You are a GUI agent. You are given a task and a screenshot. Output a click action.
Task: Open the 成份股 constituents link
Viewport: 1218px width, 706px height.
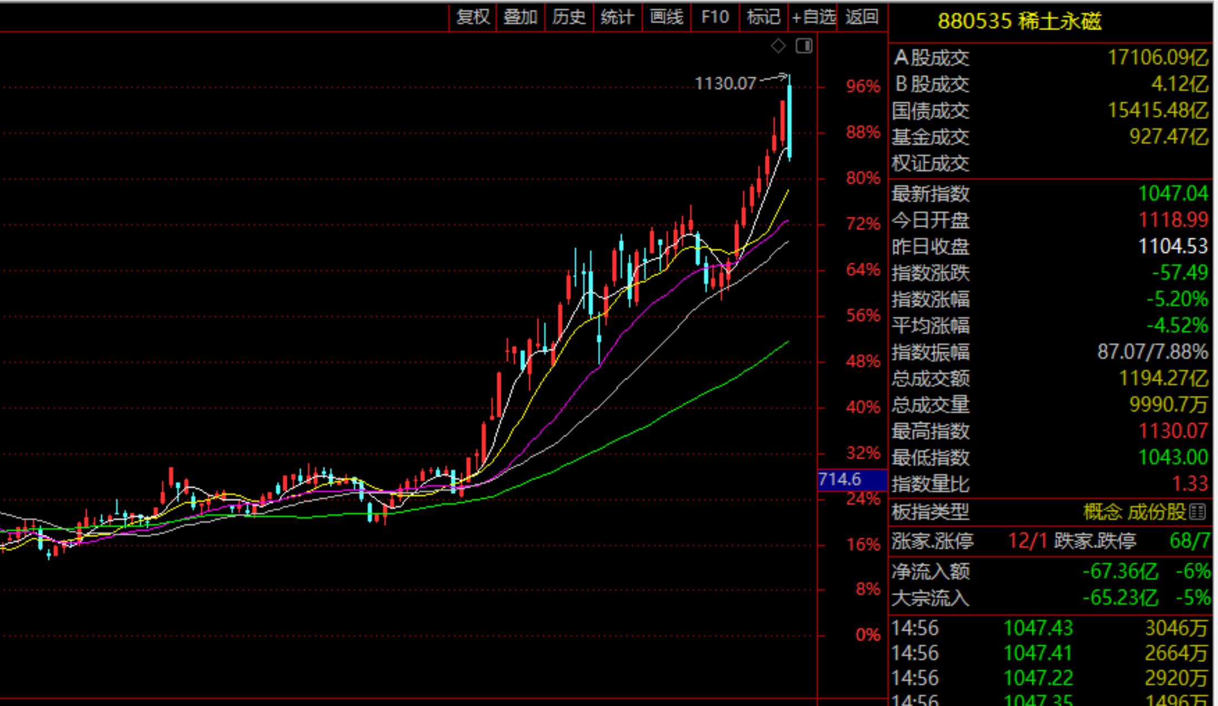point(1157,512)
